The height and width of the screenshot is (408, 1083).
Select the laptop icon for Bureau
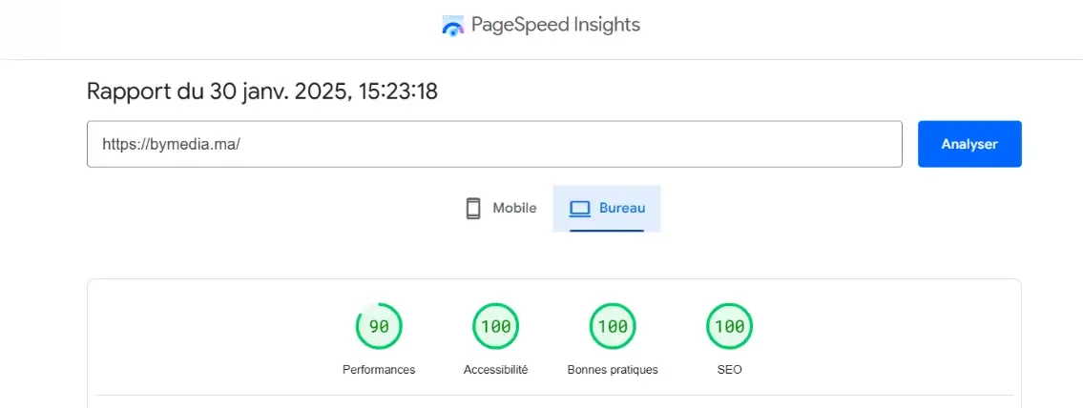point(579,209)
